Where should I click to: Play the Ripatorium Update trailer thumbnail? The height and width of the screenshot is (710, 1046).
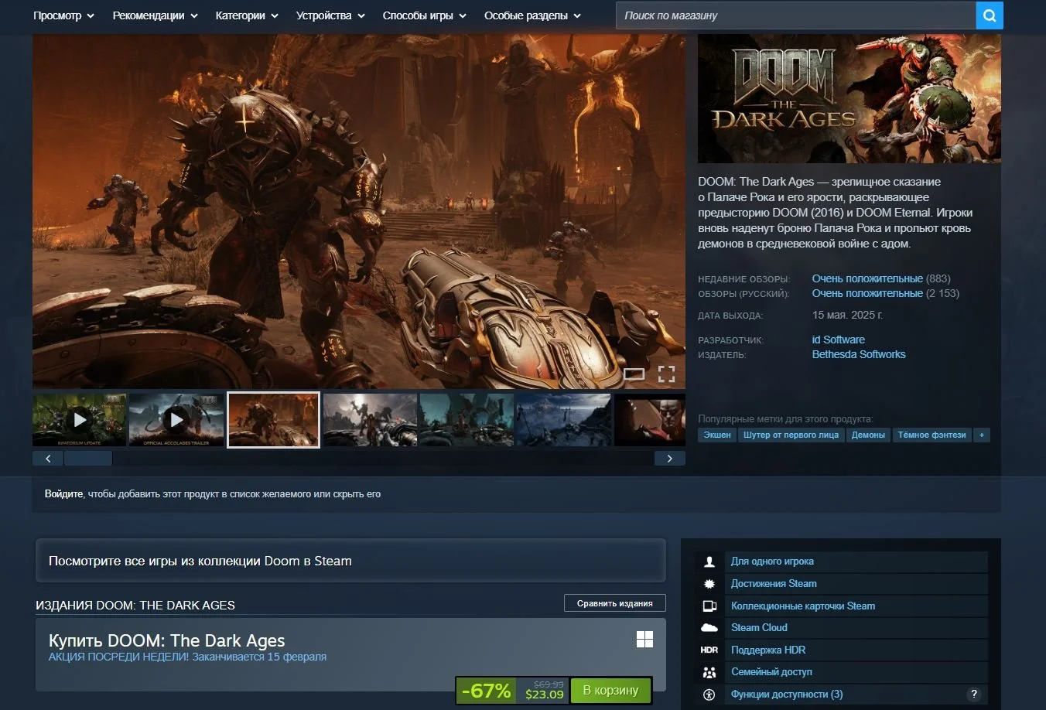79,419
